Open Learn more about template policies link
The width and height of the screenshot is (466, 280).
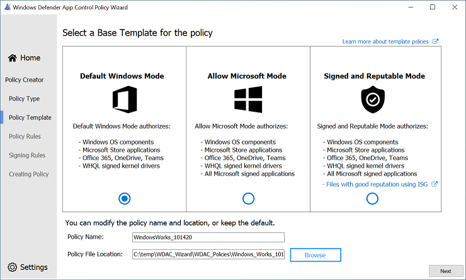[x=385, y=41]
